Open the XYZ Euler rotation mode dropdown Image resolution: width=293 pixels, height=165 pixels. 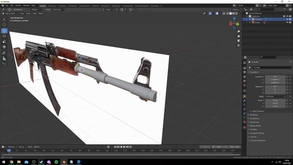[276, 97]
